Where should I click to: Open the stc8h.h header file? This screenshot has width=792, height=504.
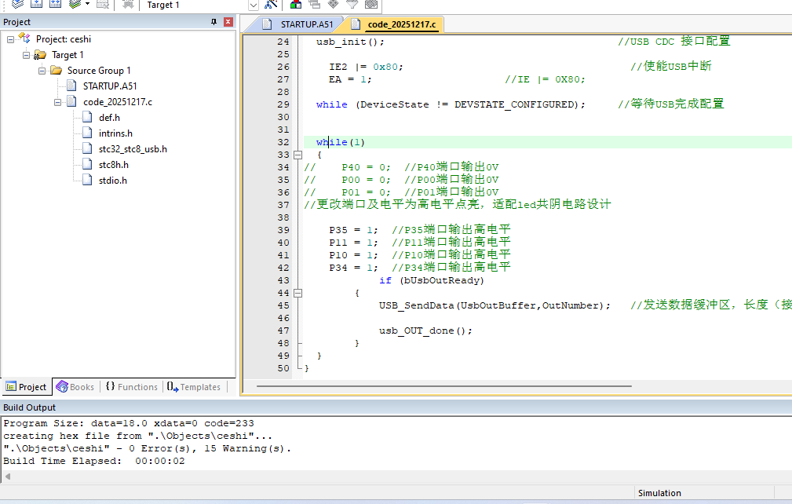point(113,165)
